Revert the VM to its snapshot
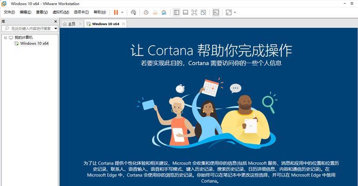358x186 pixels. (155, 13)
